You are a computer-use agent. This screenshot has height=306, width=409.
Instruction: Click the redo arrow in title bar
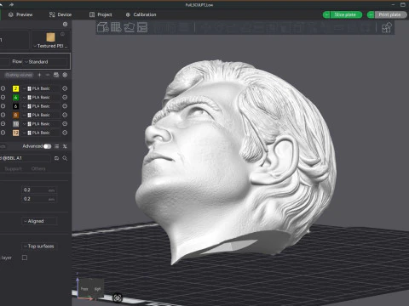[11, 4]
